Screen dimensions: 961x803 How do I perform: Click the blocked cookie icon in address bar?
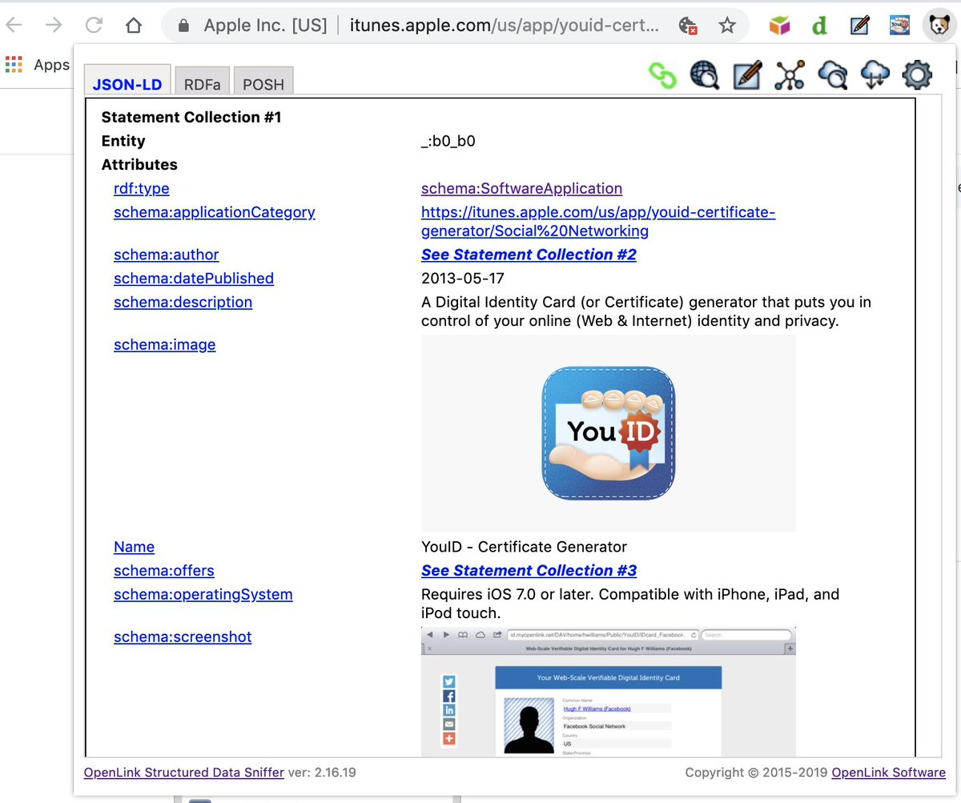point(687,26)
